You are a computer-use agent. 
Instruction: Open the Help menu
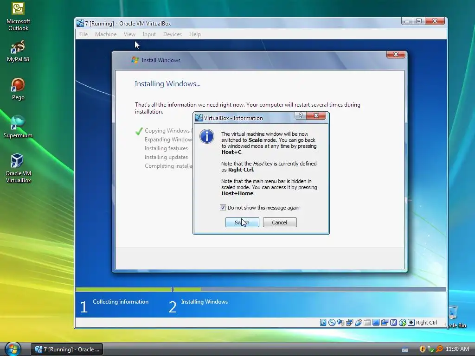(x=195, y=34)
